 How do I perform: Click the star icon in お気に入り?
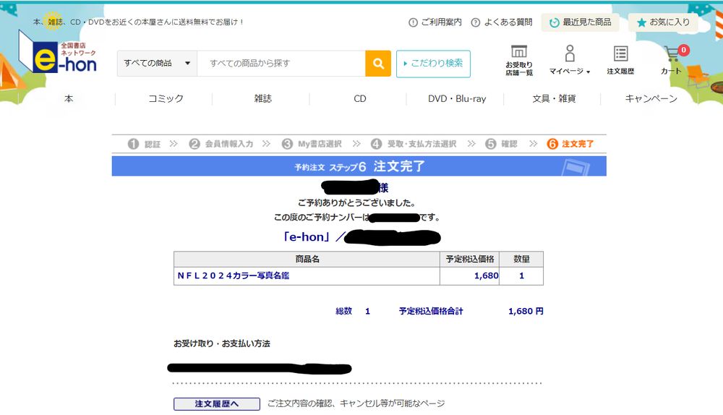(641, 22)
